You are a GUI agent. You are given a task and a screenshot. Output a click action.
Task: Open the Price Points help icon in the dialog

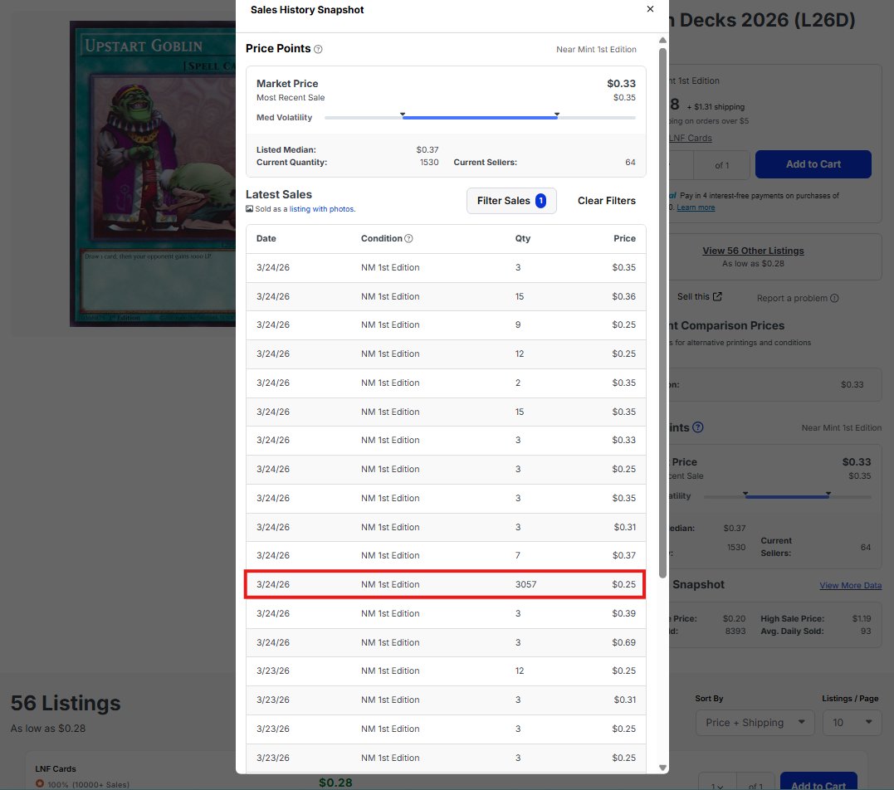(318, 50)
